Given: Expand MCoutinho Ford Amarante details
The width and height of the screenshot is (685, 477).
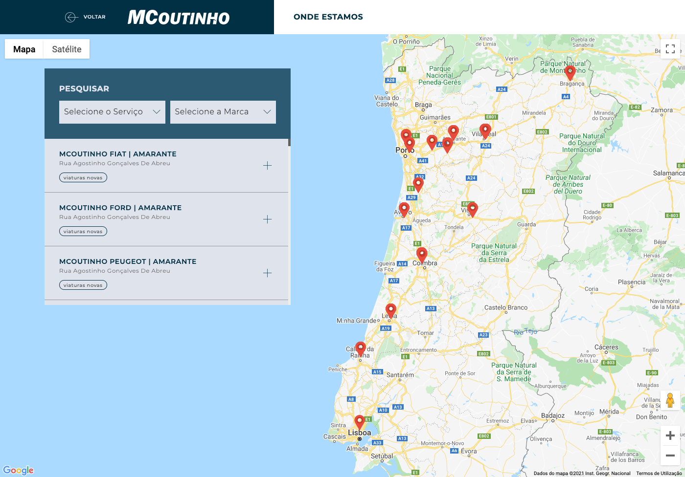Looking at the screenshot, I should click(267, 219).
